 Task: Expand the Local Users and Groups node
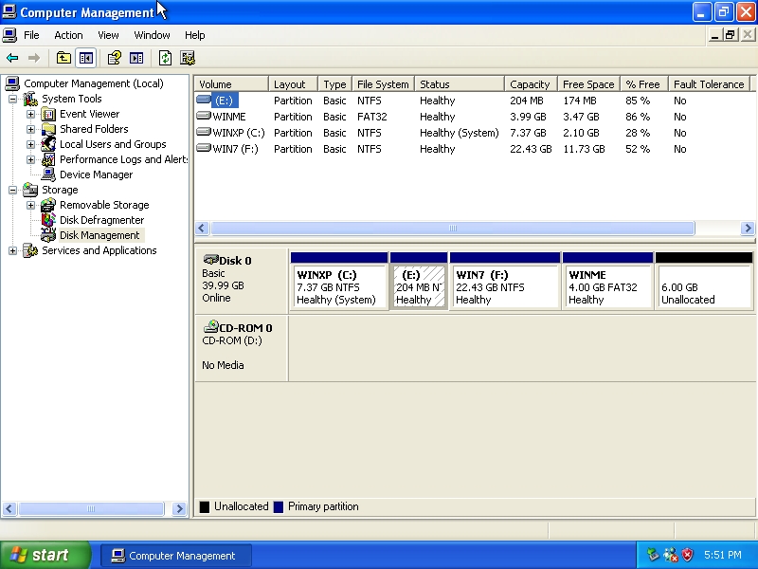[x=30, y=144]
